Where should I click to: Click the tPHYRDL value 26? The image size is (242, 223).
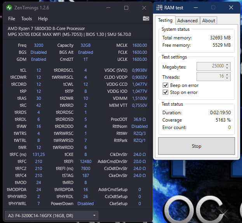(x=85, y=196)
